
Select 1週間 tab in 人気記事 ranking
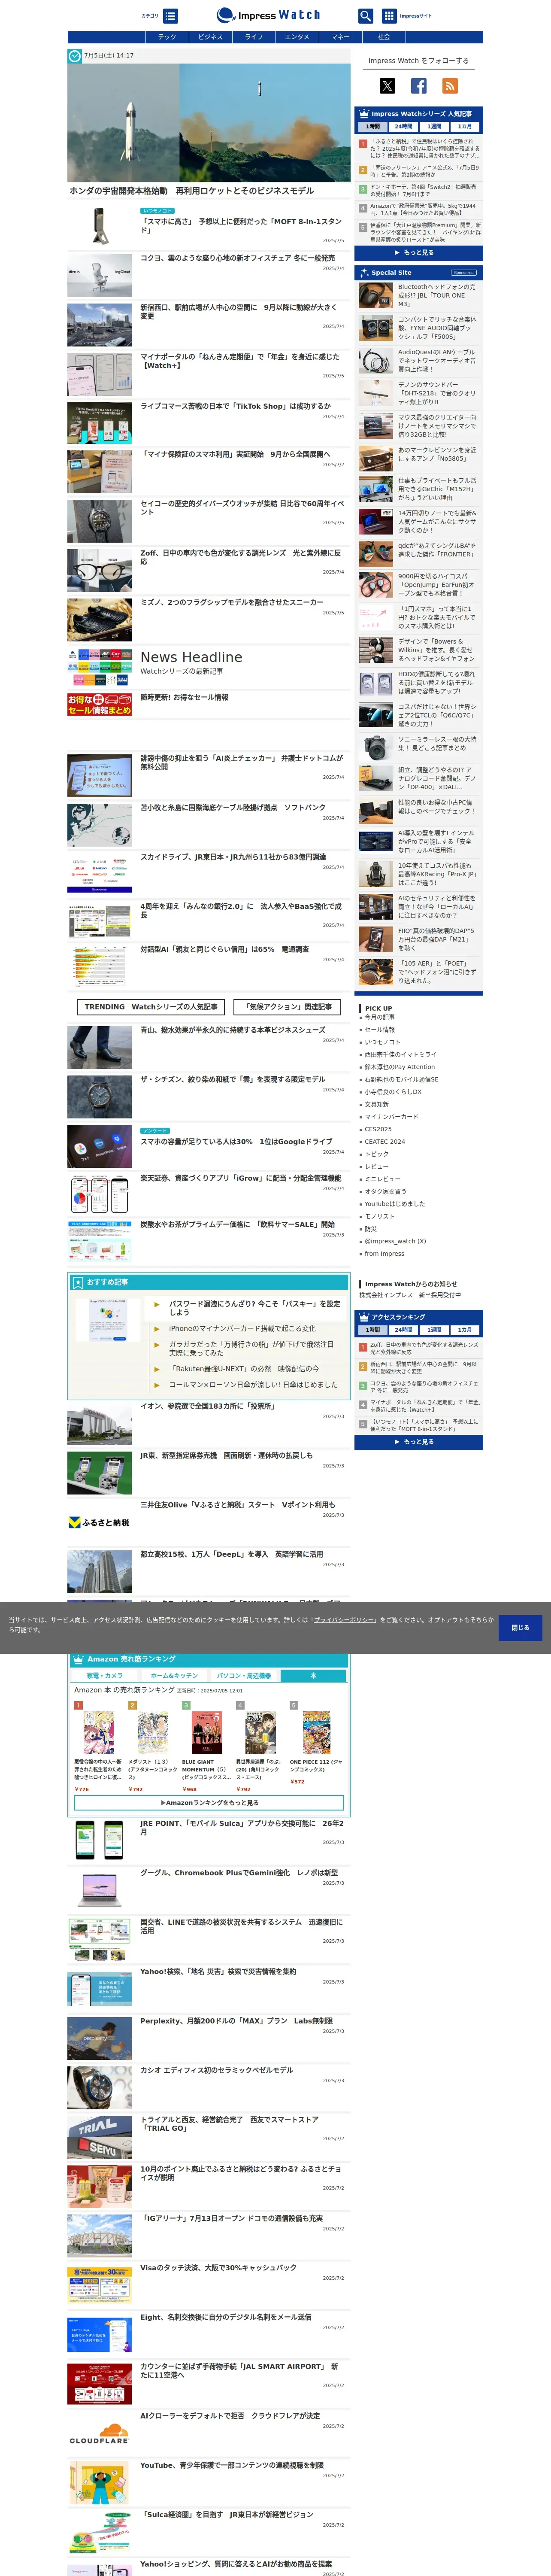click(x=434, y=127)
